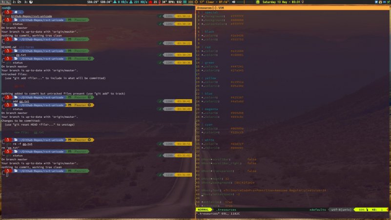This screenshot has width=391, height=220.
Task: Click success checkmark beside timestamp 03:30:29
Action: (160, 55)
